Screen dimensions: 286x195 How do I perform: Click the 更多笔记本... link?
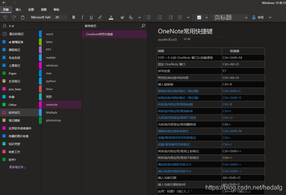click(17, 167)
